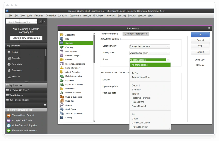219x141 pixels.
Task: Open the Contractor menu
Action: pos(51,15)
